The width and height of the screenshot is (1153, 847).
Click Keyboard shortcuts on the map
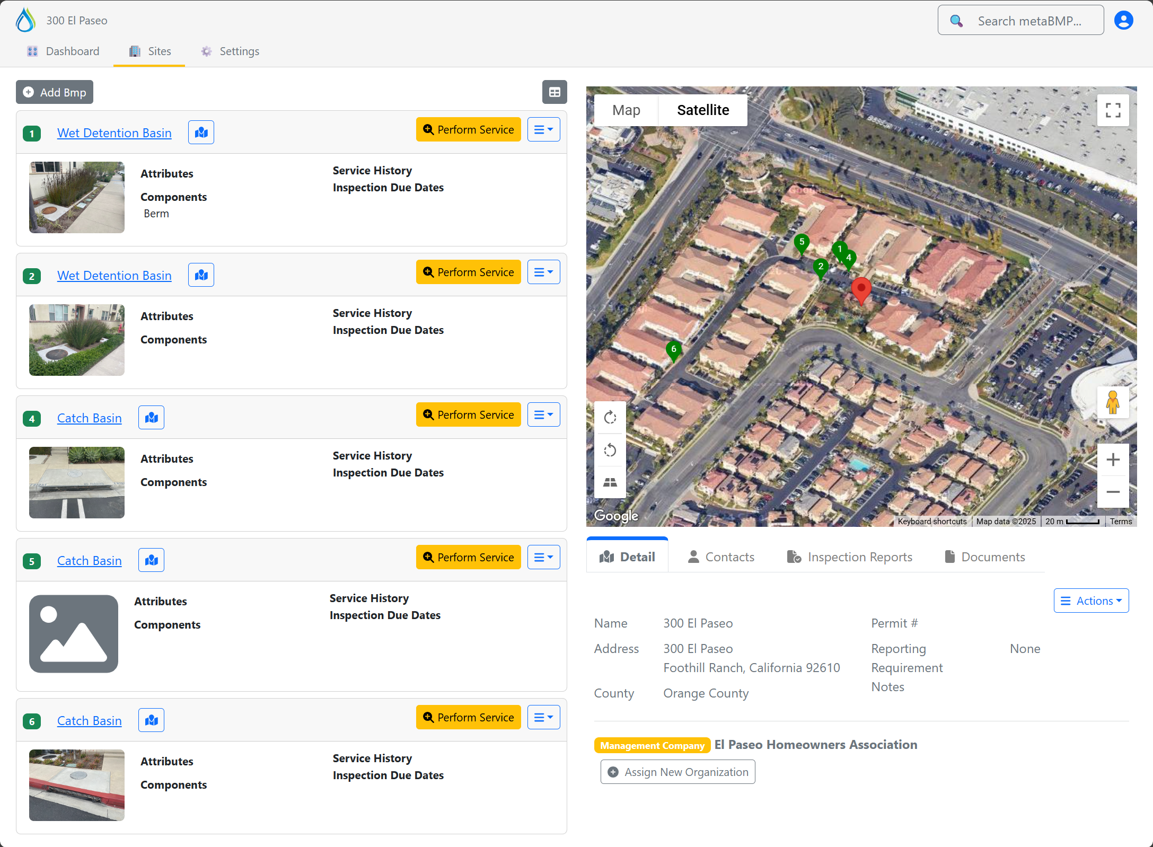coord(932,522)
